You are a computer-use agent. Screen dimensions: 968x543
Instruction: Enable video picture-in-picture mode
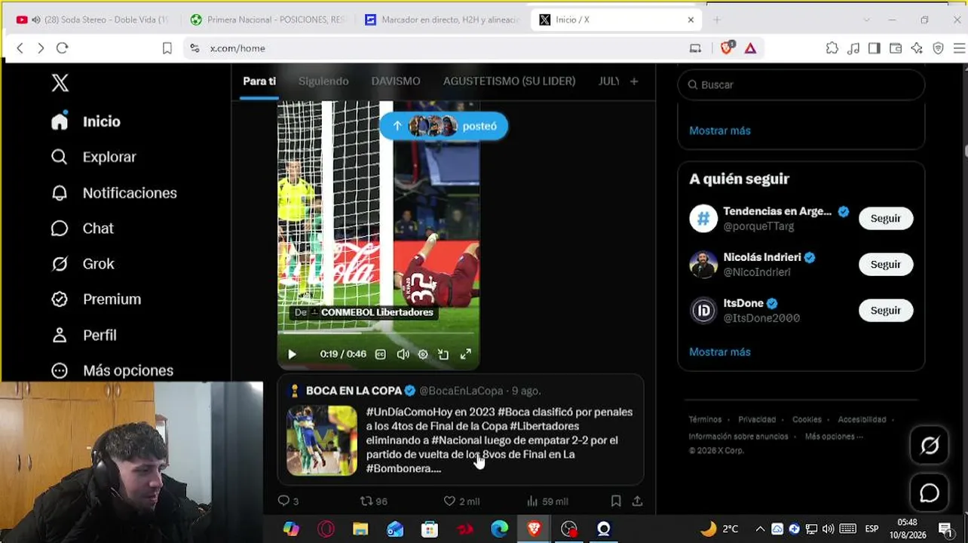(443, 354)
